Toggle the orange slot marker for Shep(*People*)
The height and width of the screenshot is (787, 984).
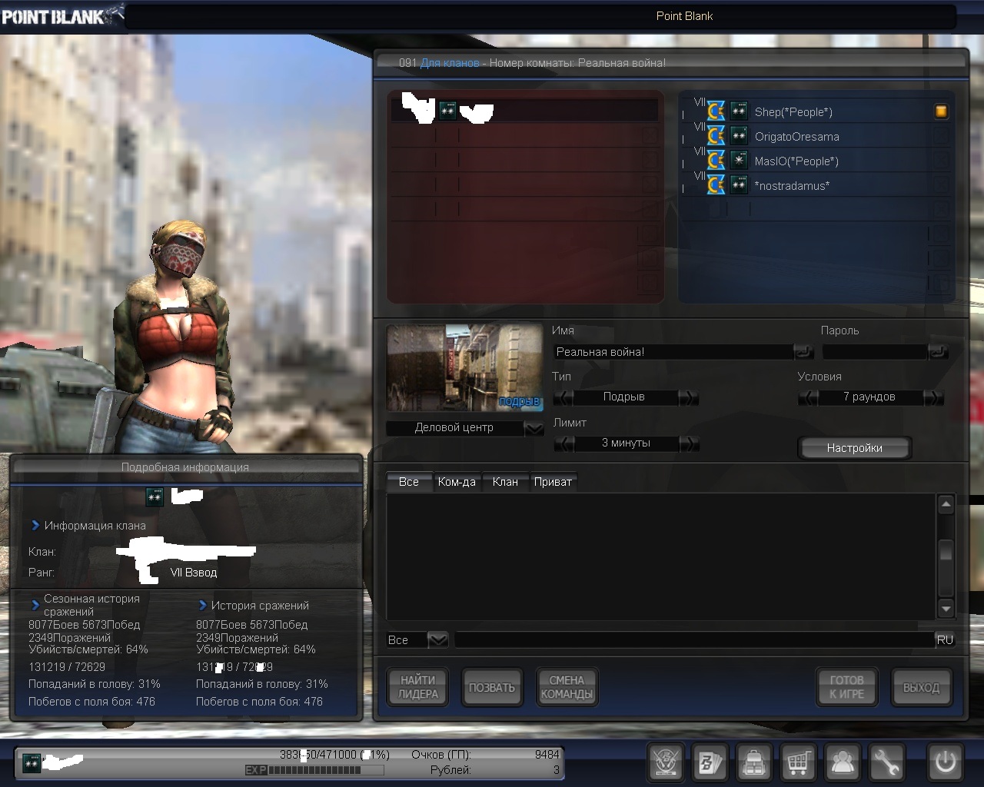[x=941, y=111]
